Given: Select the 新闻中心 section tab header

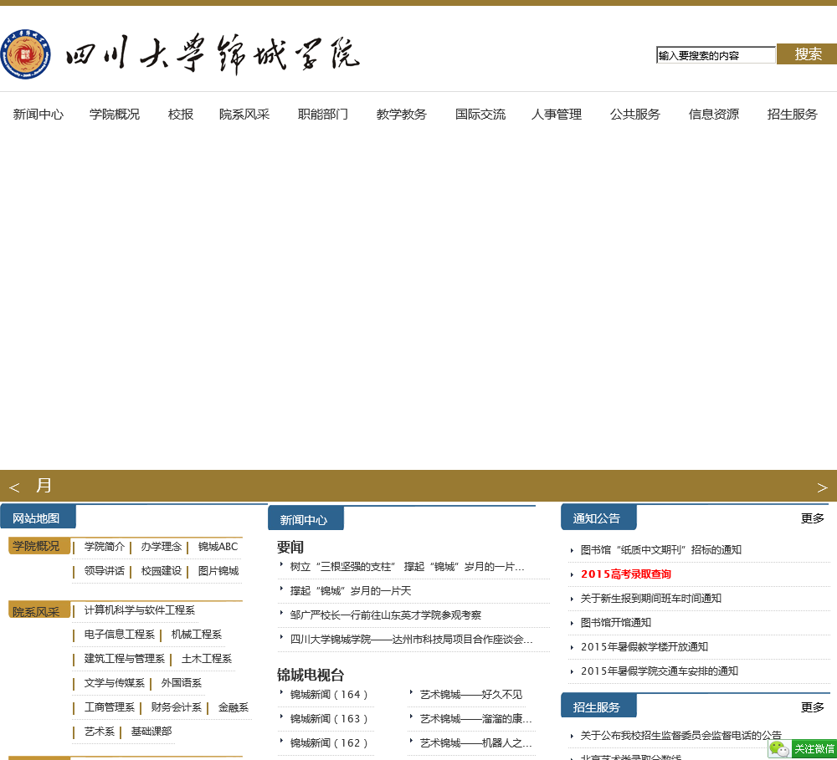Looking at the screenshot, I should [x=306, y=519].
